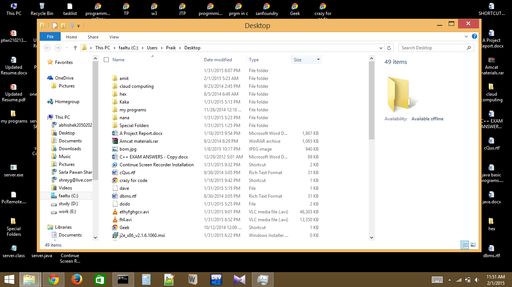Tick the select-all checkbox beside Name

[x=106, y=60]
